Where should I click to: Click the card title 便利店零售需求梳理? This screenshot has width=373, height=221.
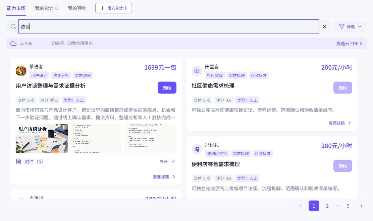tap(216, 164)
